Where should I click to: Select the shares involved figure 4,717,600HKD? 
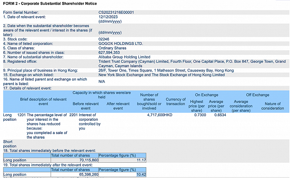pyautogui.click(x=160, y=115)
